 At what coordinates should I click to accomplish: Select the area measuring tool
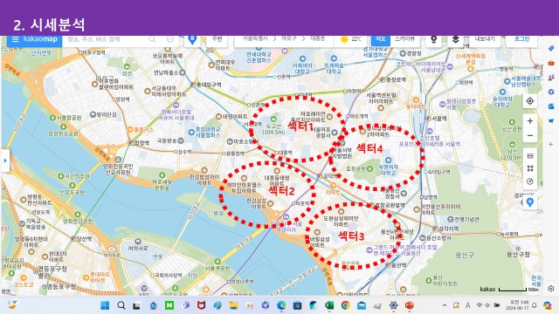tap(530, 168)
